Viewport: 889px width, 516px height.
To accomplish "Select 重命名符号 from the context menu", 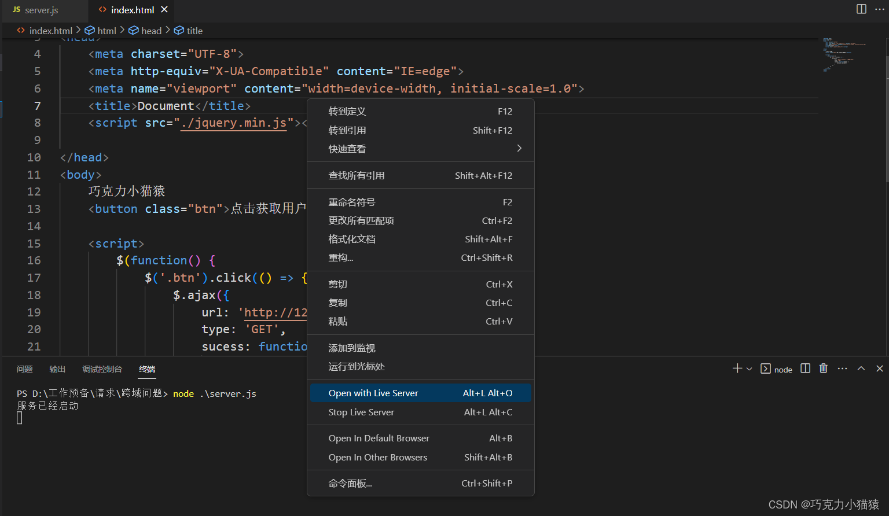I will point(421,202).
